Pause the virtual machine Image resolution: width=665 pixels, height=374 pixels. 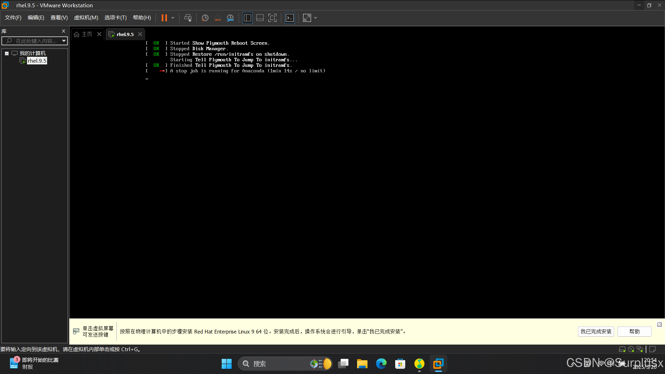point(164,18)
